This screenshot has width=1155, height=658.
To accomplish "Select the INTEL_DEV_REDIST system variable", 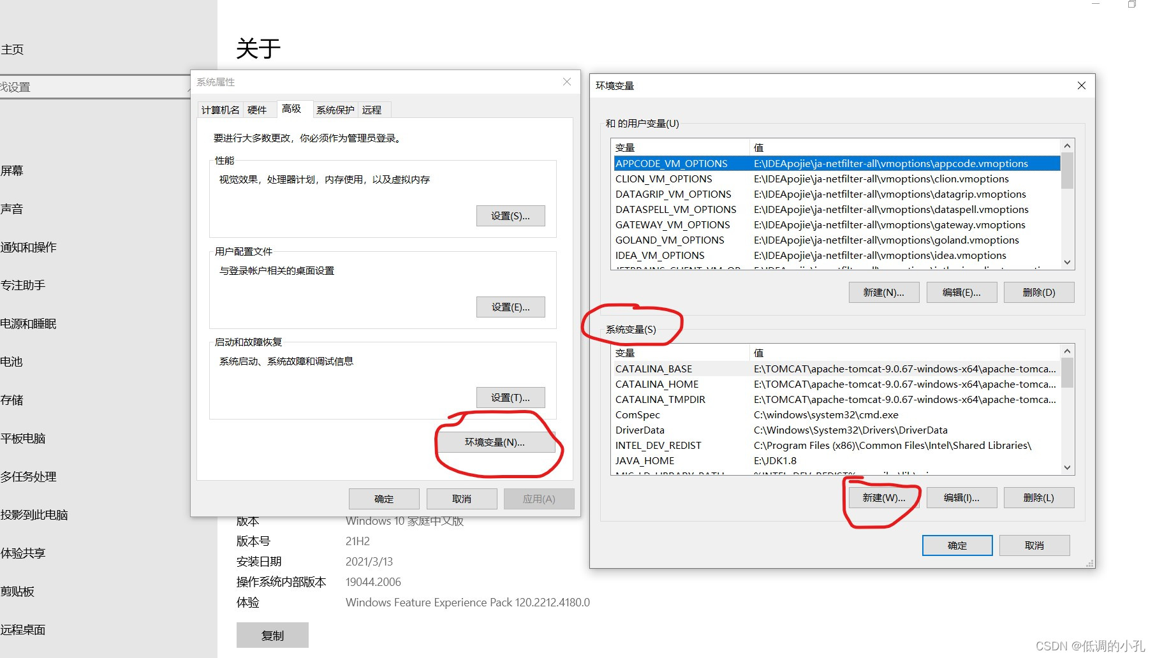I will pyautogui.click(x=836, y=445).
